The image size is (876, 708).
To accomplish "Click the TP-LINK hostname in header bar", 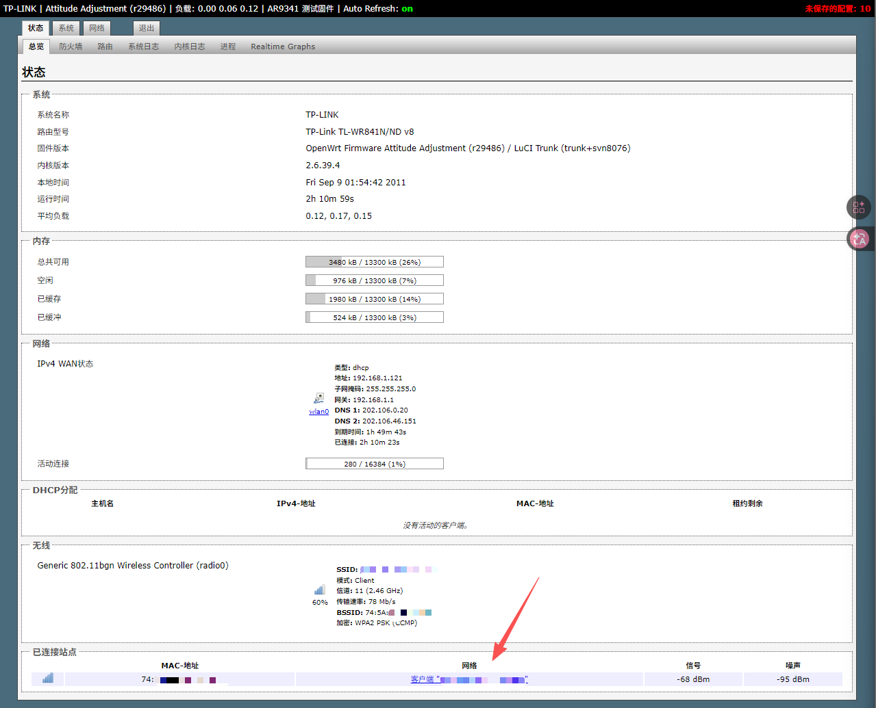I will click(x=20, y=9).
